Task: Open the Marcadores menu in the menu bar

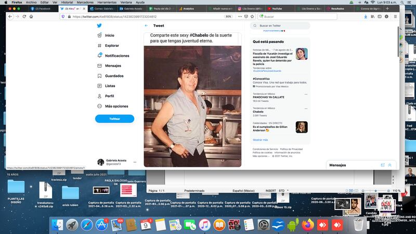Action: [x=85, y=2]
